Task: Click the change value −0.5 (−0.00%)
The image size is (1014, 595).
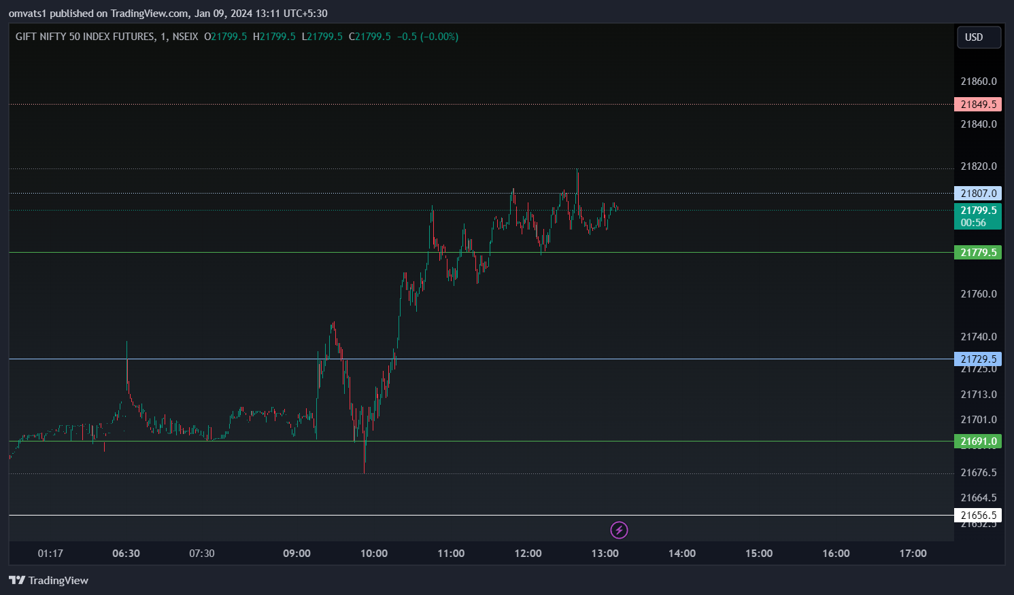Action: [x=428, y=37]
